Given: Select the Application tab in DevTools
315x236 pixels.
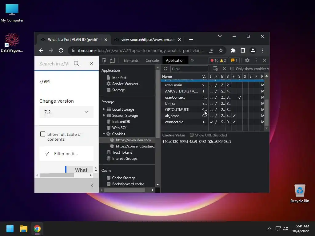Looking at the screenshot, I should [x=175, y=61].
